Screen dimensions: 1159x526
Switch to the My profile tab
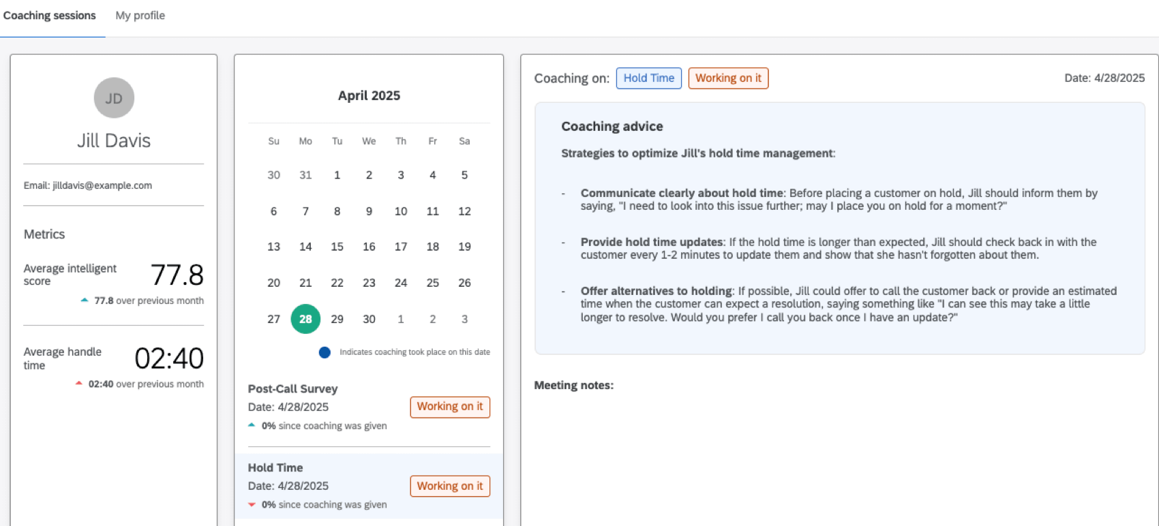coord(140,15)
